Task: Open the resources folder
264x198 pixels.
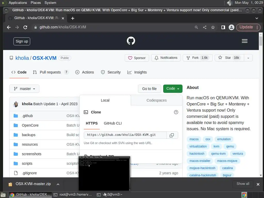Action: tap(30, 144)
